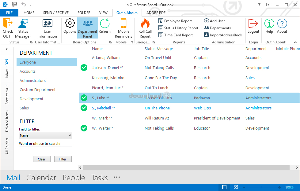Open the Mobile group dialog launcher
Viewport: 300px width, 191px height.
pyautogui.click(x=132, y=42)
